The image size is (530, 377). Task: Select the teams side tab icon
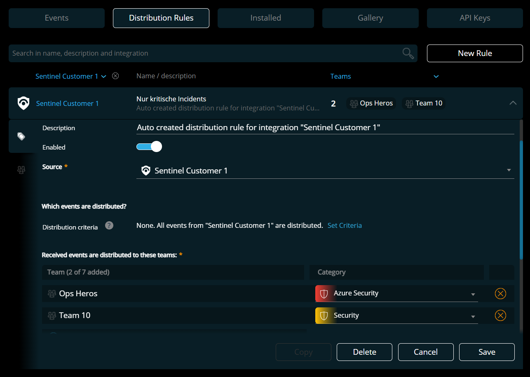[21, 170]
